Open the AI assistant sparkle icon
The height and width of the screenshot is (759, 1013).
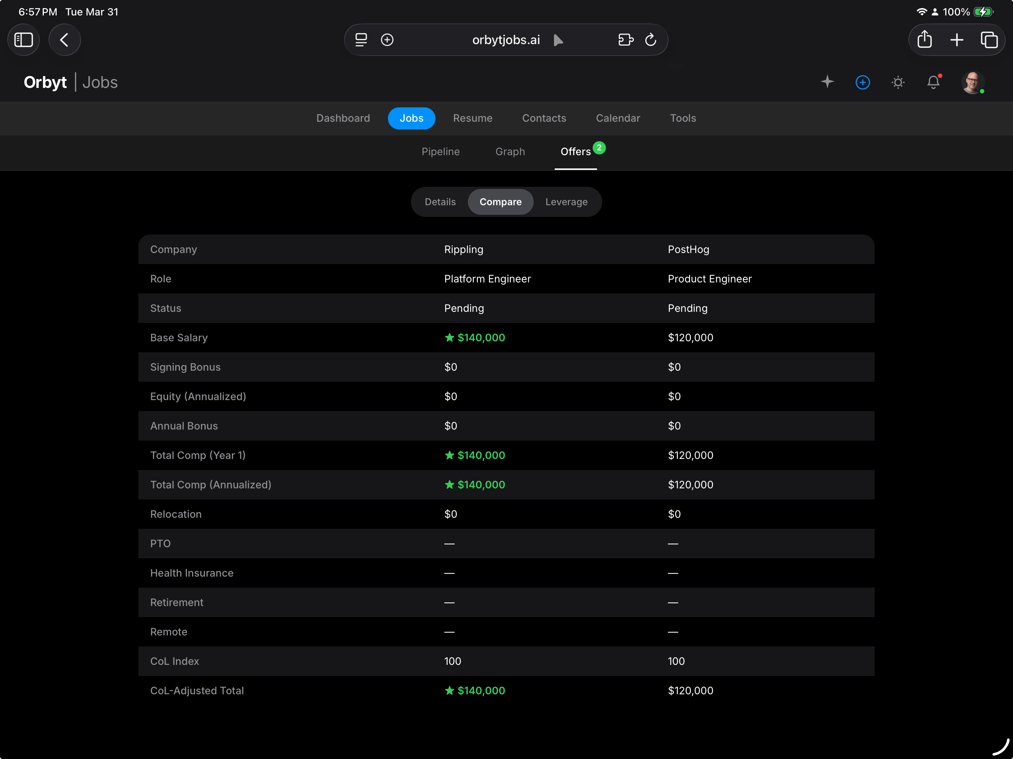click(827, 82)
